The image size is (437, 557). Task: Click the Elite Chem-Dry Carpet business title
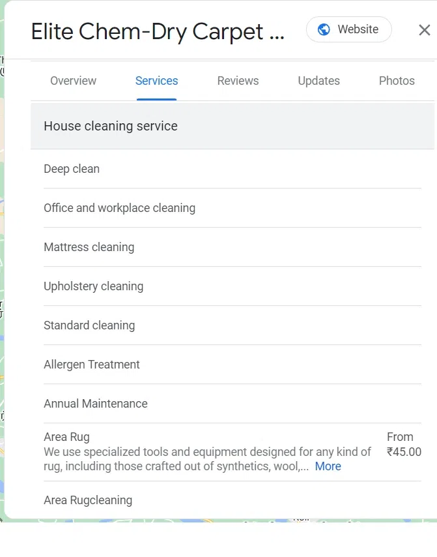tap(158, 31)
